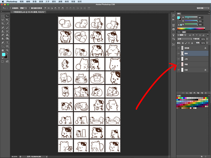Hide the top locked layer with its eye icon

point(178,48)
